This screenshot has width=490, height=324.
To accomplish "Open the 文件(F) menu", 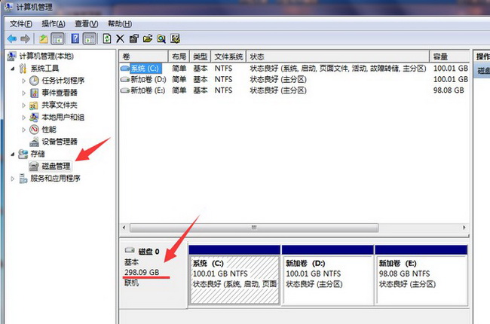I will point(21,24).
